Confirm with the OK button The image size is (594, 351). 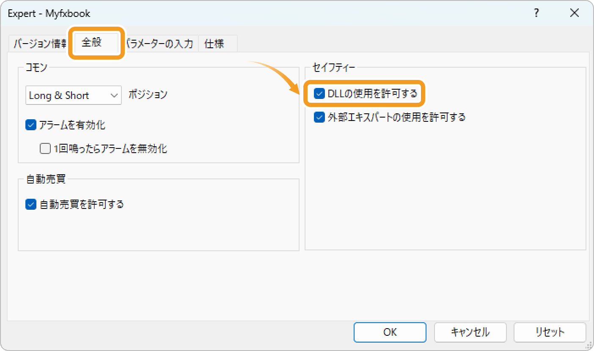(390, 332)
